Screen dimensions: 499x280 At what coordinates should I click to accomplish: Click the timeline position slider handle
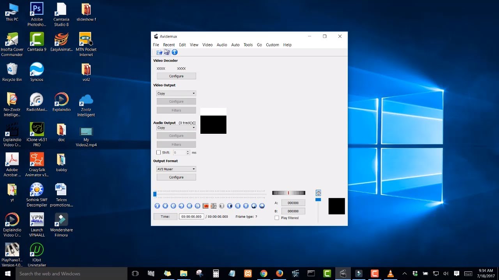(x=155, y=194)
